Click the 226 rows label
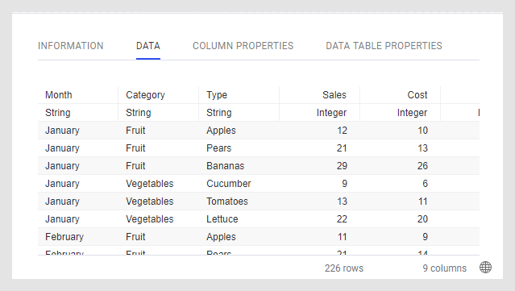 (x=344, y=268)
